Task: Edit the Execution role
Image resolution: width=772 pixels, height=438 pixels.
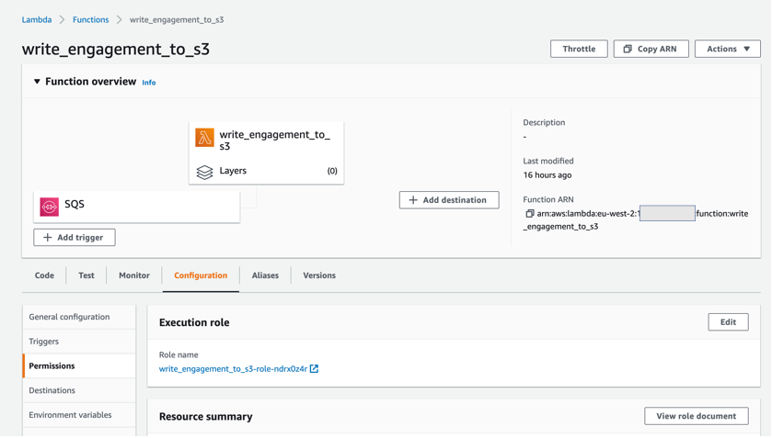Action: pos(728,322)
